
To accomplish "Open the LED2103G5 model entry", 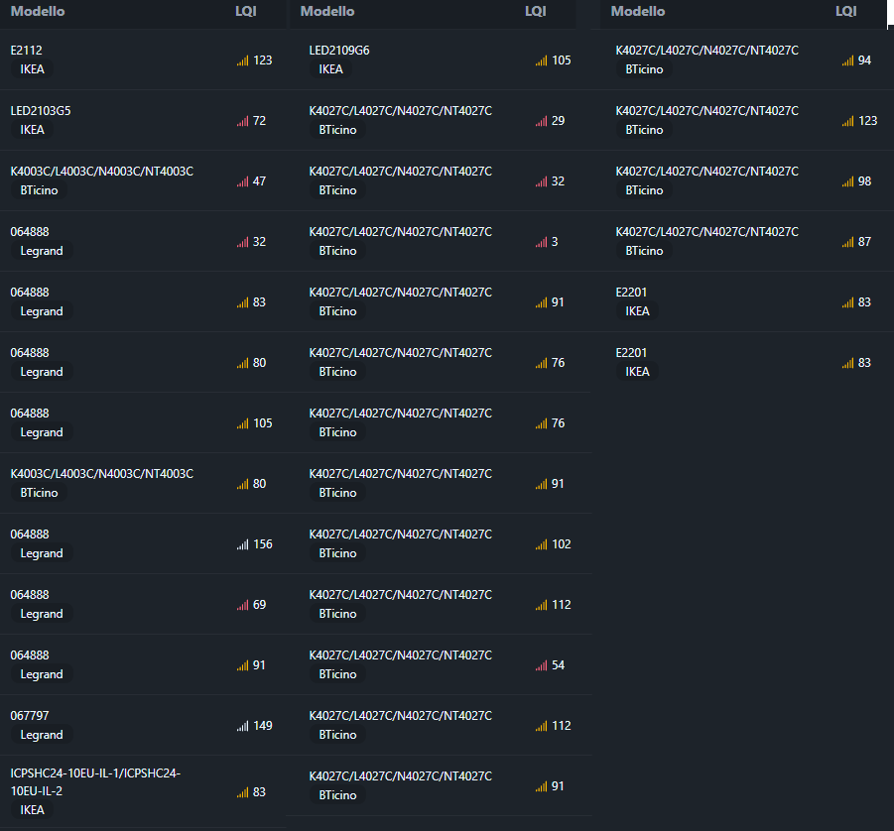I will (x=41, y=111).
